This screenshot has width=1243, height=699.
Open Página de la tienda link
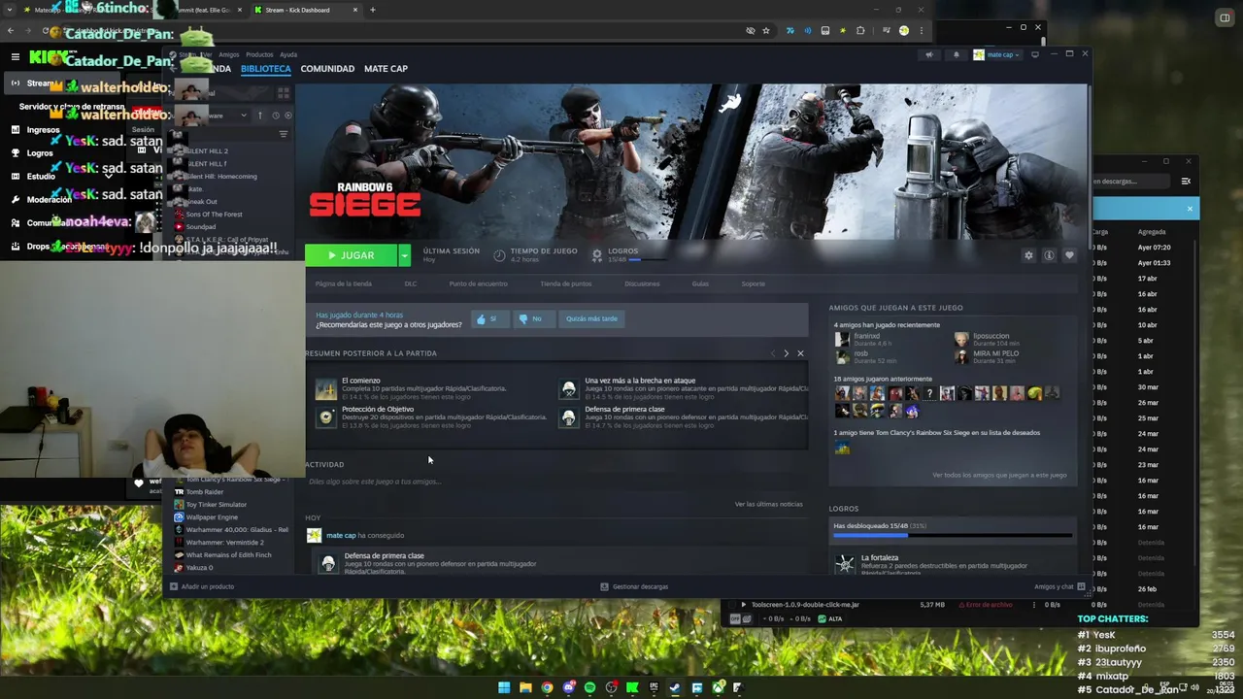tap(344, 283)
